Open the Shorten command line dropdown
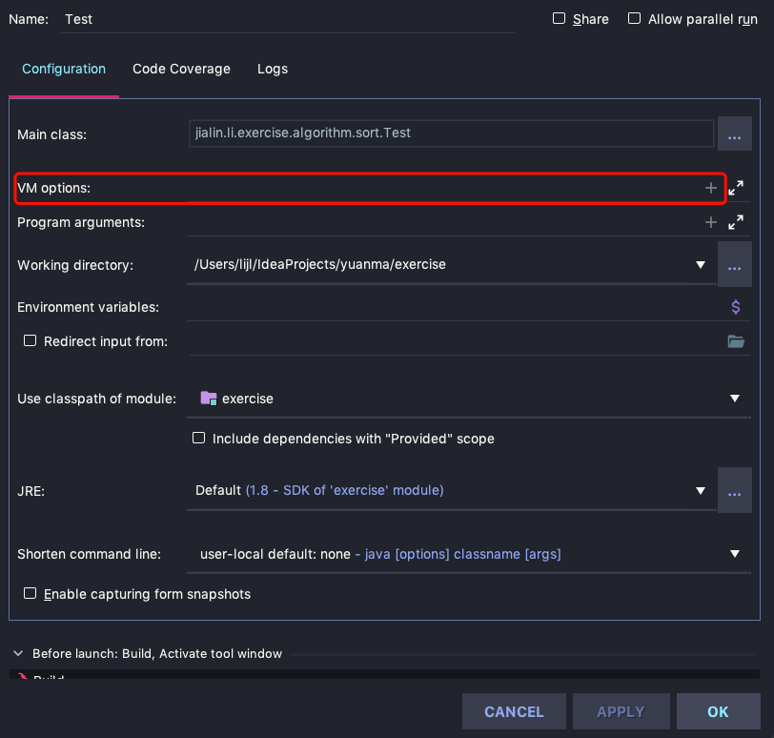This screenshot has height=738, width=774. click(735, 554)
